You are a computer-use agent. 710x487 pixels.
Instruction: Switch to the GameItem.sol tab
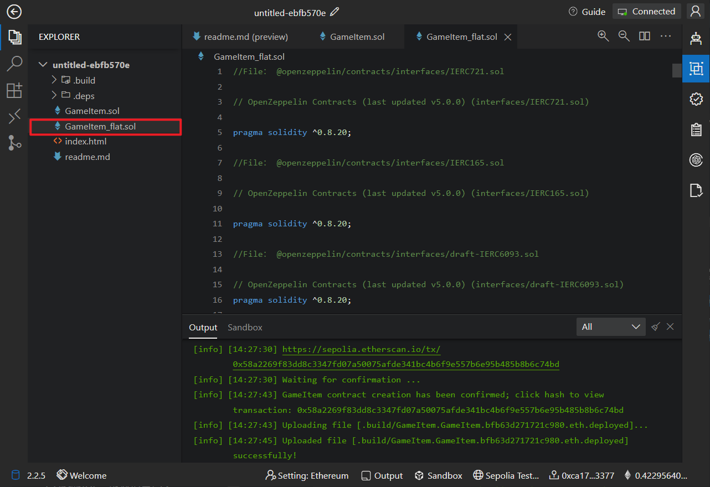357,37
